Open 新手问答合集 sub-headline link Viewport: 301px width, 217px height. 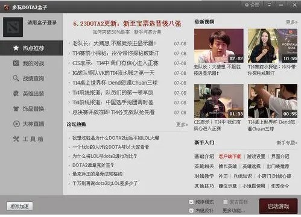[x=148, y=32]
